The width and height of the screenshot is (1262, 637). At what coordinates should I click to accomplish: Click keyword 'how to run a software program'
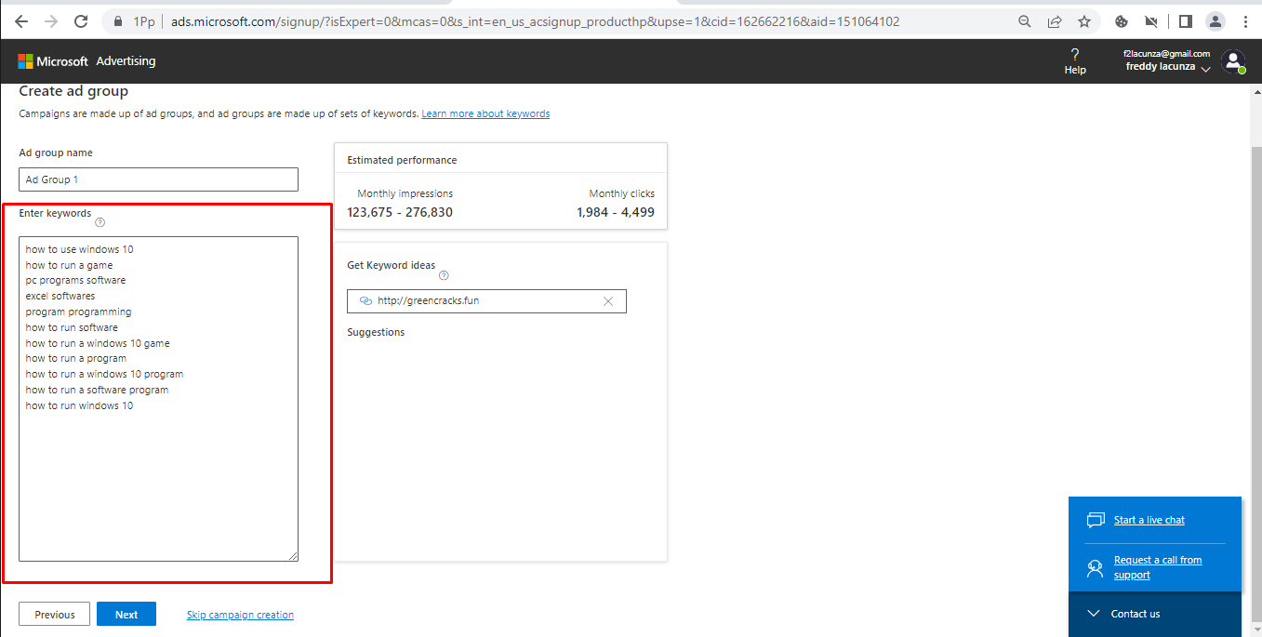[x=97, y=390]
